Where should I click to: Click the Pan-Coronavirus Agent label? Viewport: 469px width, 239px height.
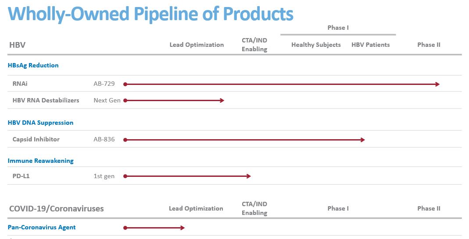tap(42, 227)
